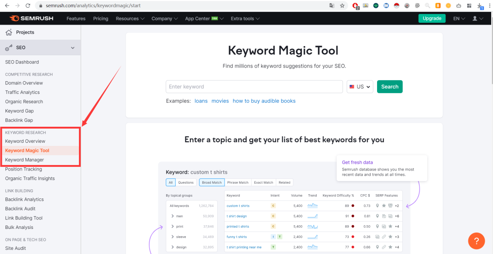Expand the Company menu
The image size is (493, 254).
coord(165,19)
